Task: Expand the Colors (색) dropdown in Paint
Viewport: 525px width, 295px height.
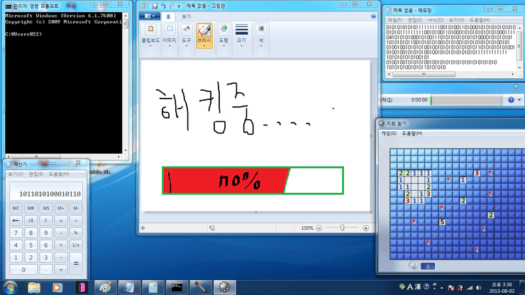Action: coord(262,34)
